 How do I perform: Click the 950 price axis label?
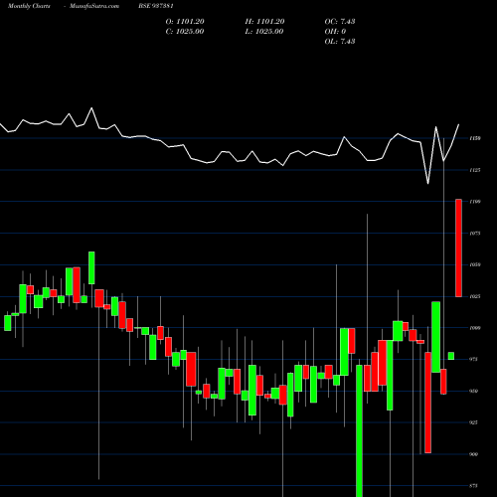coord(474,391)
